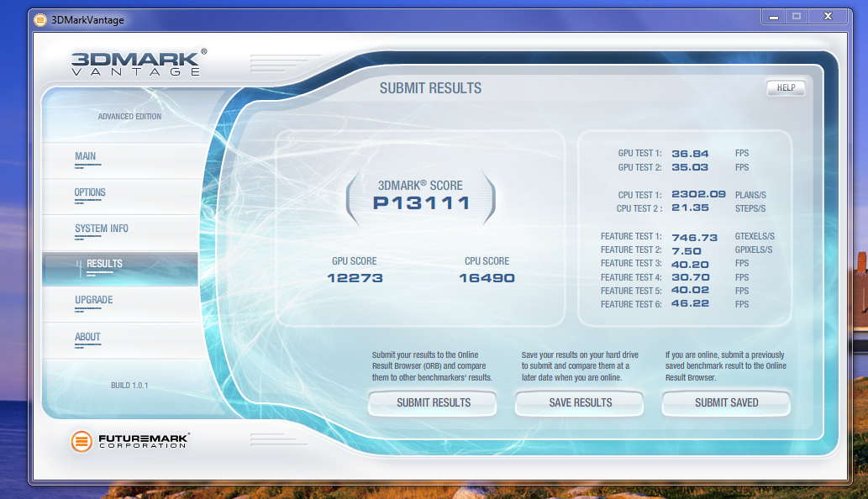Click the 3DMarkVantage window title text

[x=87, y=20]
